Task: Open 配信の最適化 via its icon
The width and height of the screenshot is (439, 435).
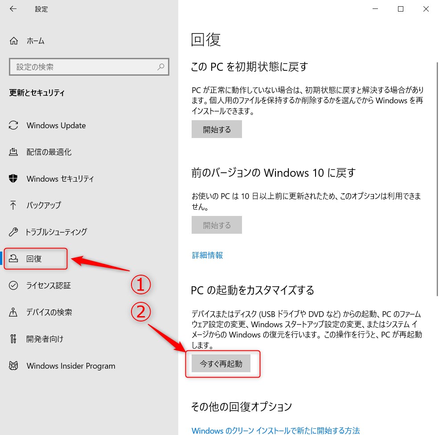Action: (x=13, y=152)
